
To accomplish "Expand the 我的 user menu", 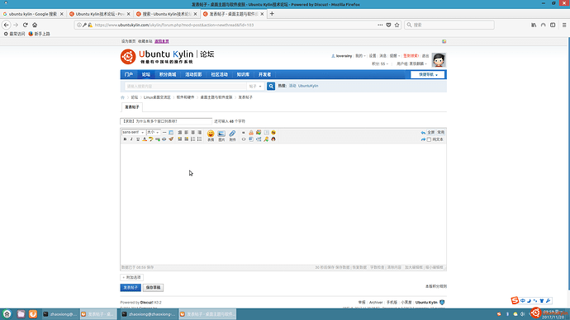I will (360, 56).
